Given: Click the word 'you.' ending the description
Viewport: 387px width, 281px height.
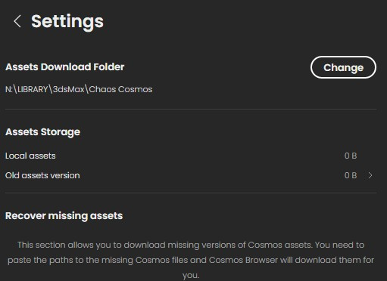Looking at the screenshot, I should pos(191,275).
